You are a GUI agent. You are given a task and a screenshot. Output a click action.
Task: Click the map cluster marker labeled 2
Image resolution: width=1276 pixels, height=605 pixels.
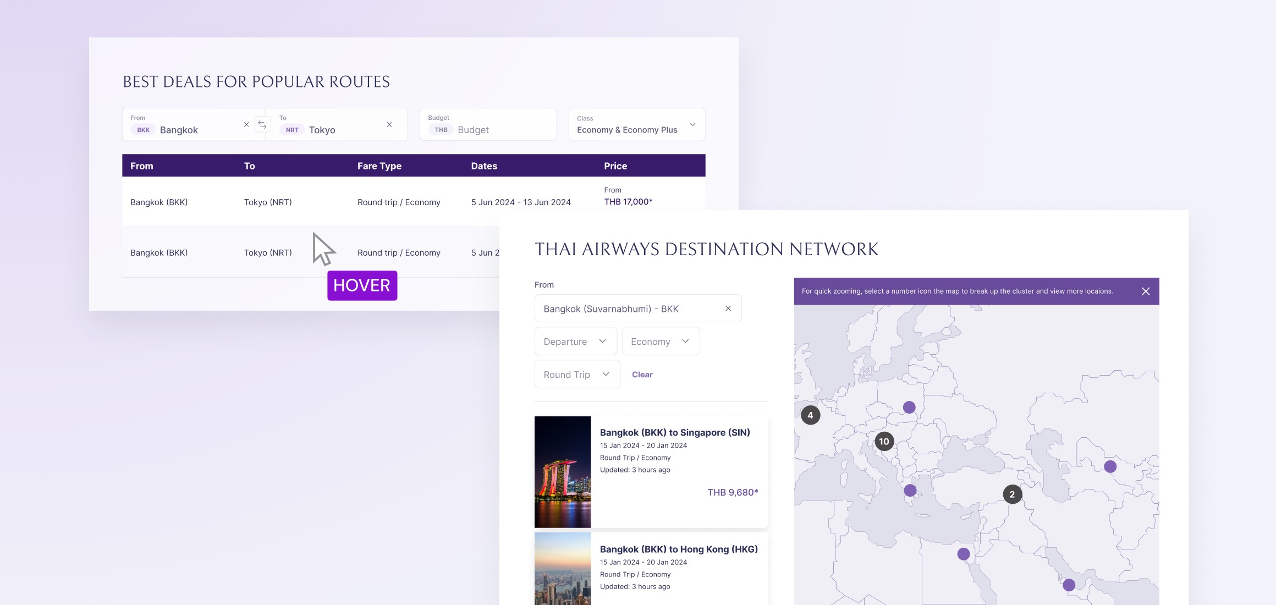[1012, 494]
